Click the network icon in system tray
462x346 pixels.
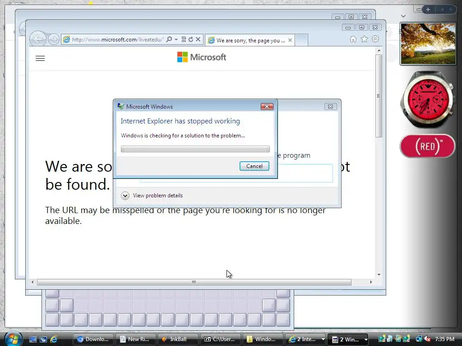click(x=419, y=339)
